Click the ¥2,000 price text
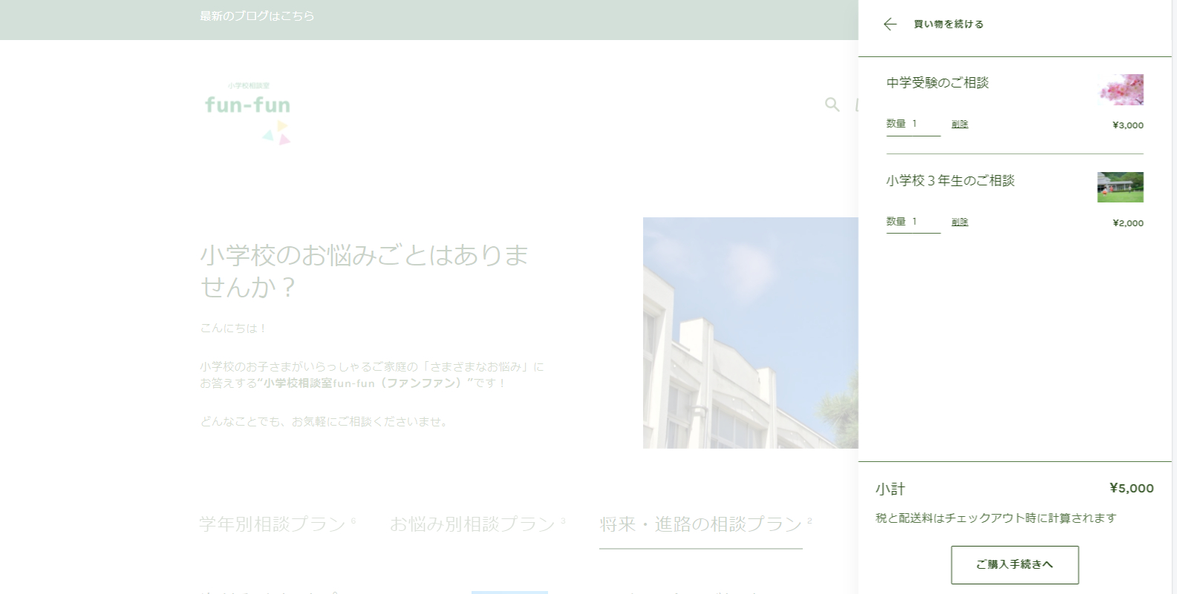Screen dimensions: 1177x594 click(1127, 223)
